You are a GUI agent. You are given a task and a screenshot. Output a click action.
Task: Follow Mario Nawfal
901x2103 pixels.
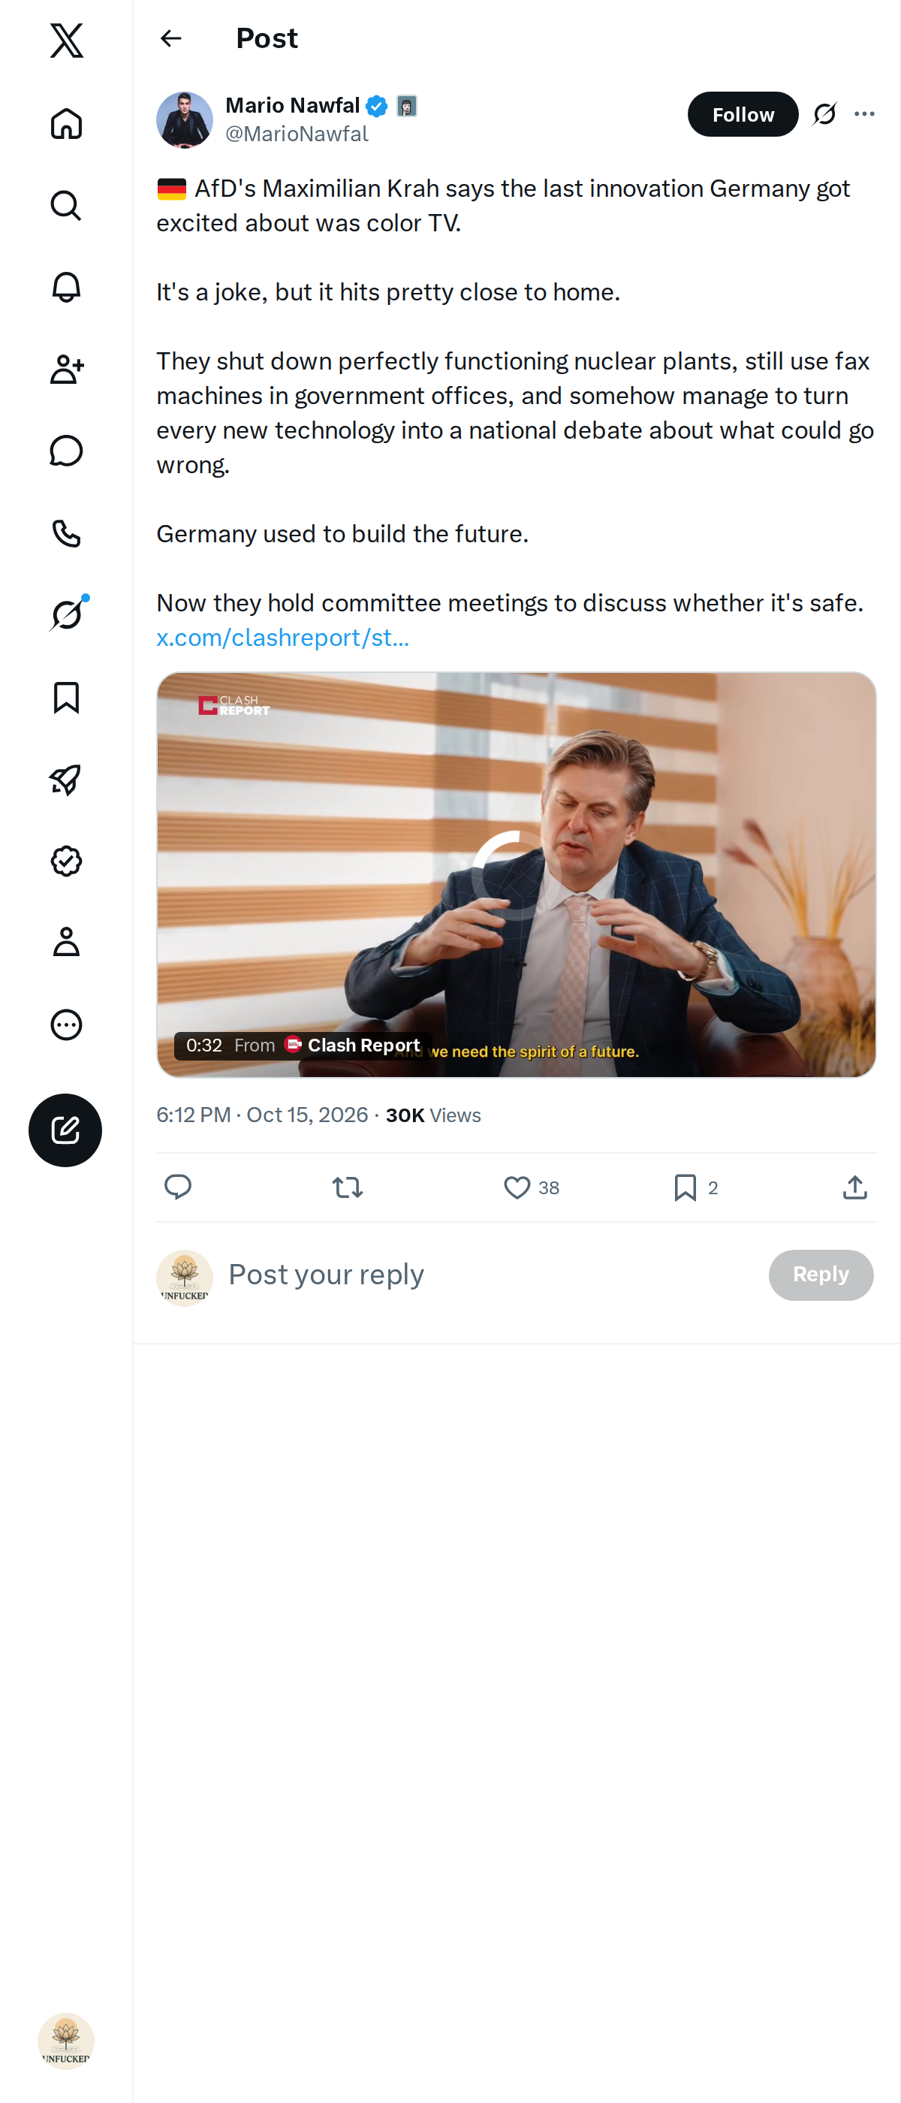pyautogui.click(x=743, y=114)
